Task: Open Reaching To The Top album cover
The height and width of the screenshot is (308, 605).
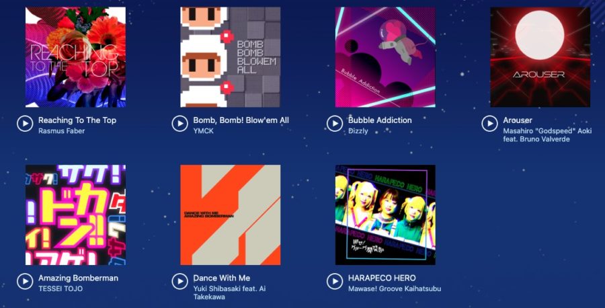Action: point(75,56)
